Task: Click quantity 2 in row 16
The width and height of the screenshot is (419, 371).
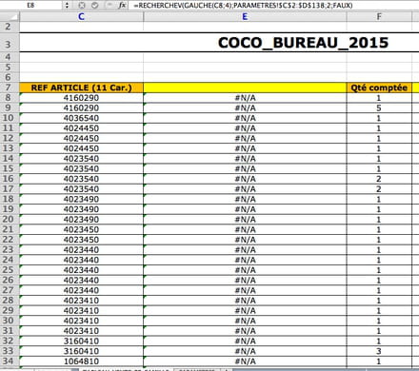Action: tap(379, 179)
